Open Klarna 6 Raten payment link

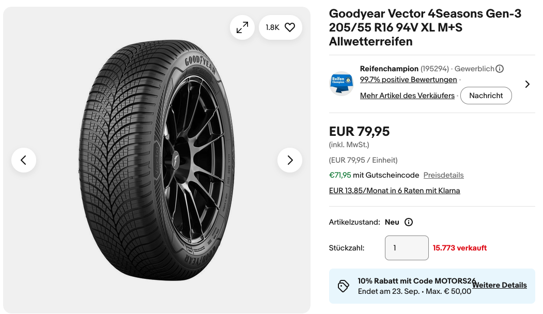pos(394,191)
